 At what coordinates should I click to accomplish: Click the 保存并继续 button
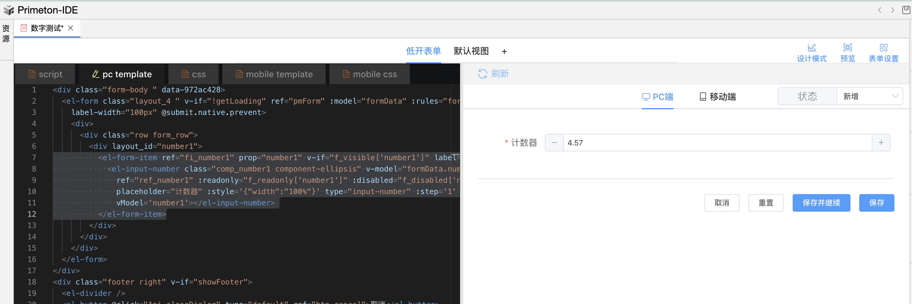pyautogui.click(x=821, y=203)
